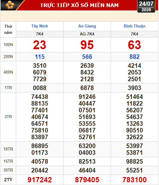Screen dimensions: 159x185
Task: Open the An Giang province link
Action: click(x=87, y=26)
